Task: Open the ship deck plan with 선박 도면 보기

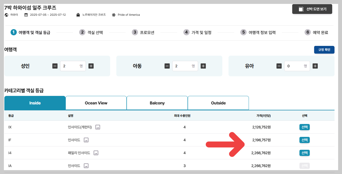Action: coord(312,9)
